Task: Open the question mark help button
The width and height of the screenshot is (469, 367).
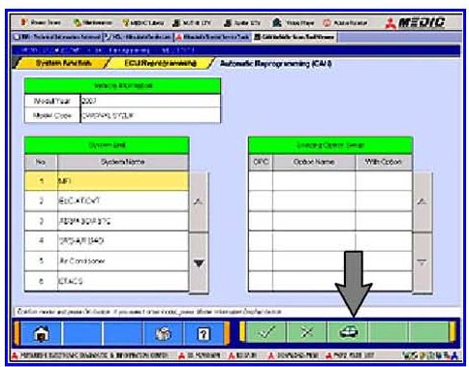Action: pyautogui.click(x=203, y=333)
